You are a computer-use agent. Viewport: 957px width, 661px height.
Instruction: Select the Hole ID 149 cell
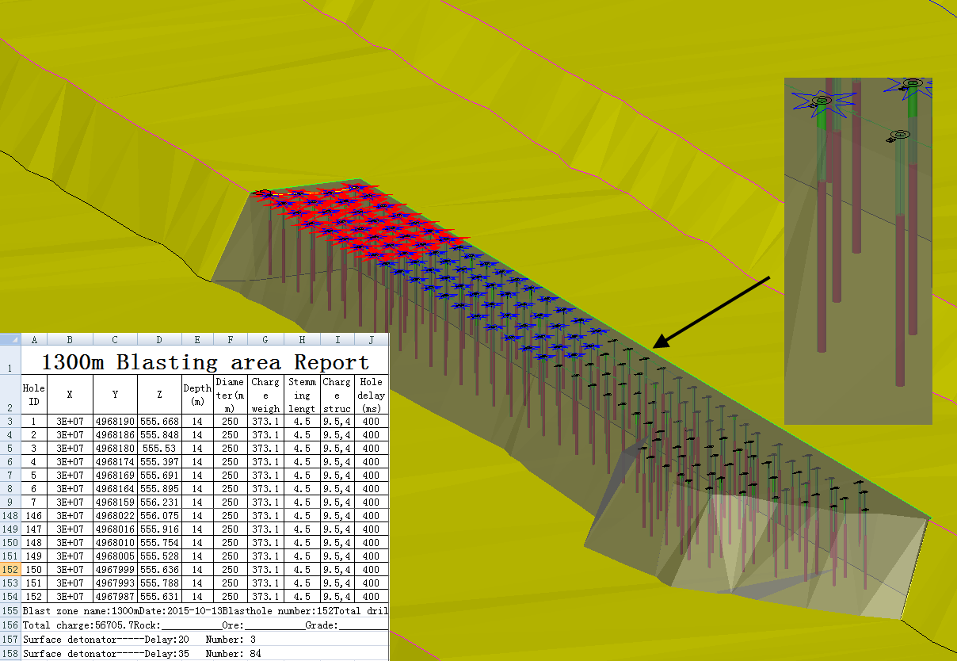34,556
